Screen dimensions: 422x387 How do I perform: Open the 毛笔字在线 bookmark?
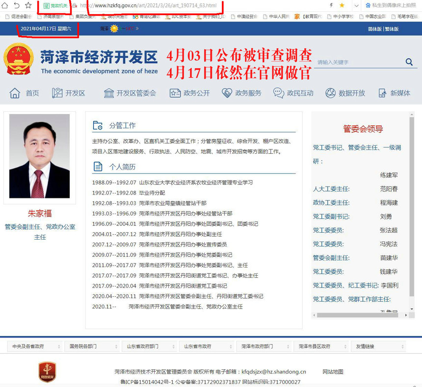coord(405,17)
